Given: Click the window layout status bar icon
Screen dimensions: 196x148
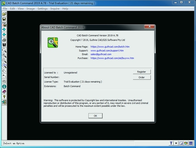Looking at the screenshot, I should (x=181, y=143).
